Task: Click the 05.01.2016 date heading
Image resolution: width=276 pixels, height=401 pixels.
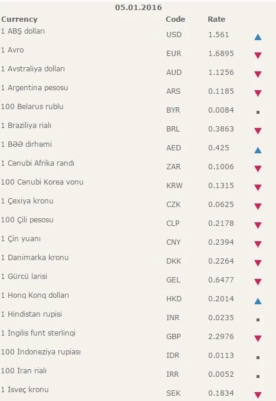Action: coord(139,8)
